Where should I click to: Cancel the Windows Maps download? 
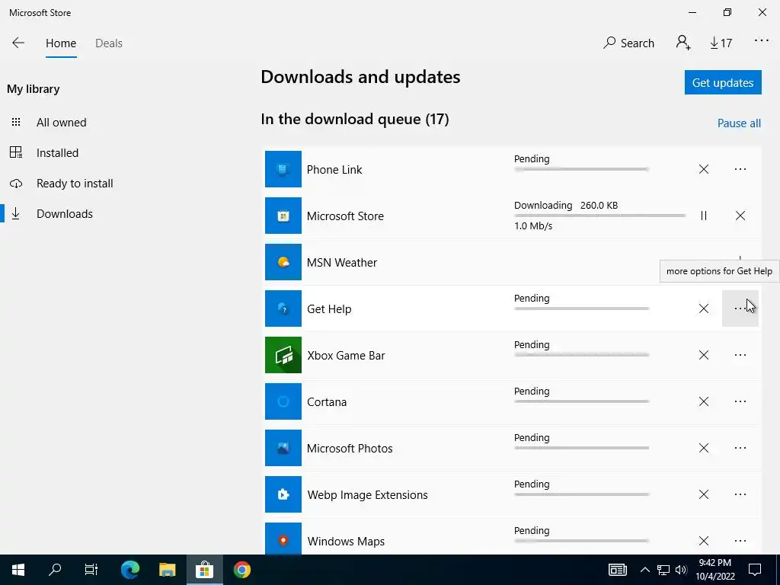(x=703, y=541)
